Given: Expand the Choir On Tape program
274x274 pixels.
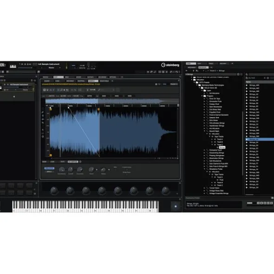Looking at the screenshot, I should tap(204, 99).
